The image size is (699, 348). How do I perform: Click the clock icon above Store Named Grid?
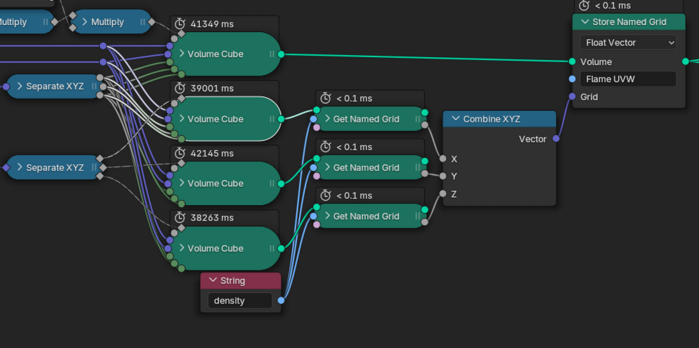(584, 5)
